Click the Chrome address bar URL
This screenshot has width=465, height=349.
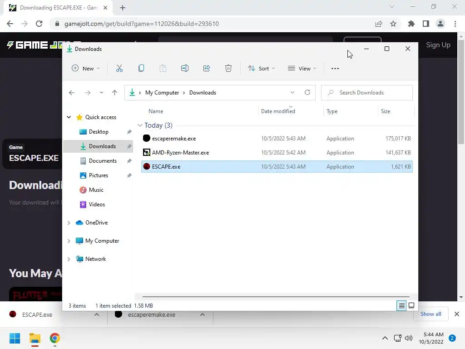tap(142, 24)
